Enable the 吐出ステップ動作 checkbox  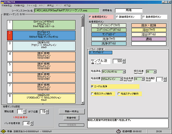[x=119, y=94]
